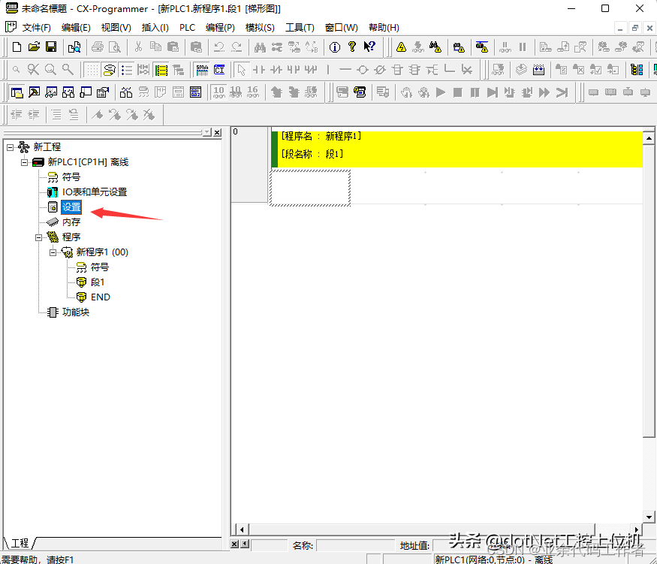
Task: Choose the selection arrow pointer tool
Action: point(241,70)
